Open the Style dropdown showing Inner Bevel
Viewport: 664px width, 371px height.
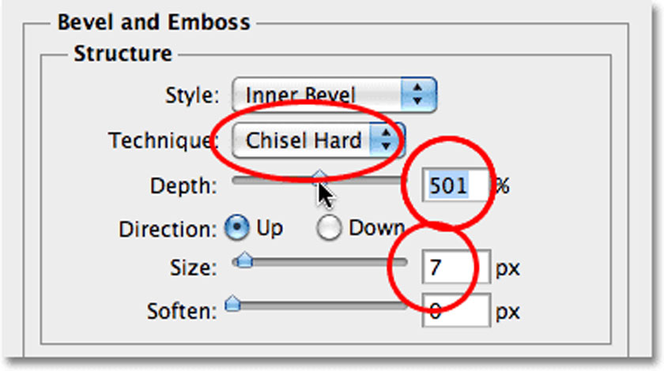click(x=334, y=95)
